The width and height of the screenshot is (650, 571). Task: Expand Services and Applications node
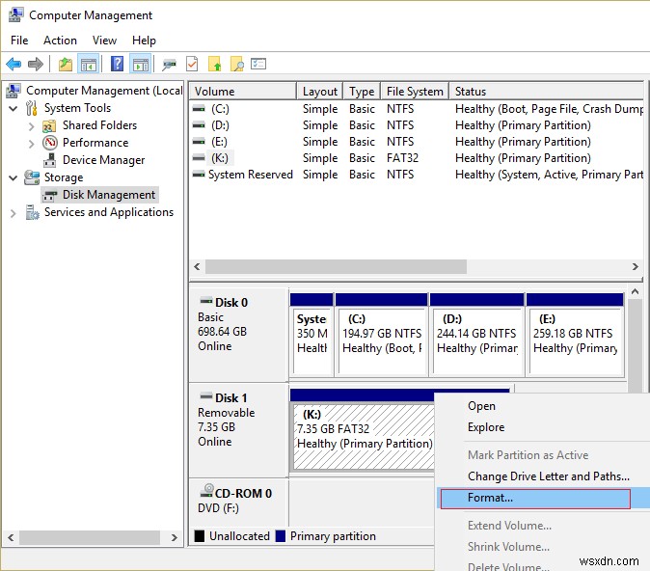14,212
